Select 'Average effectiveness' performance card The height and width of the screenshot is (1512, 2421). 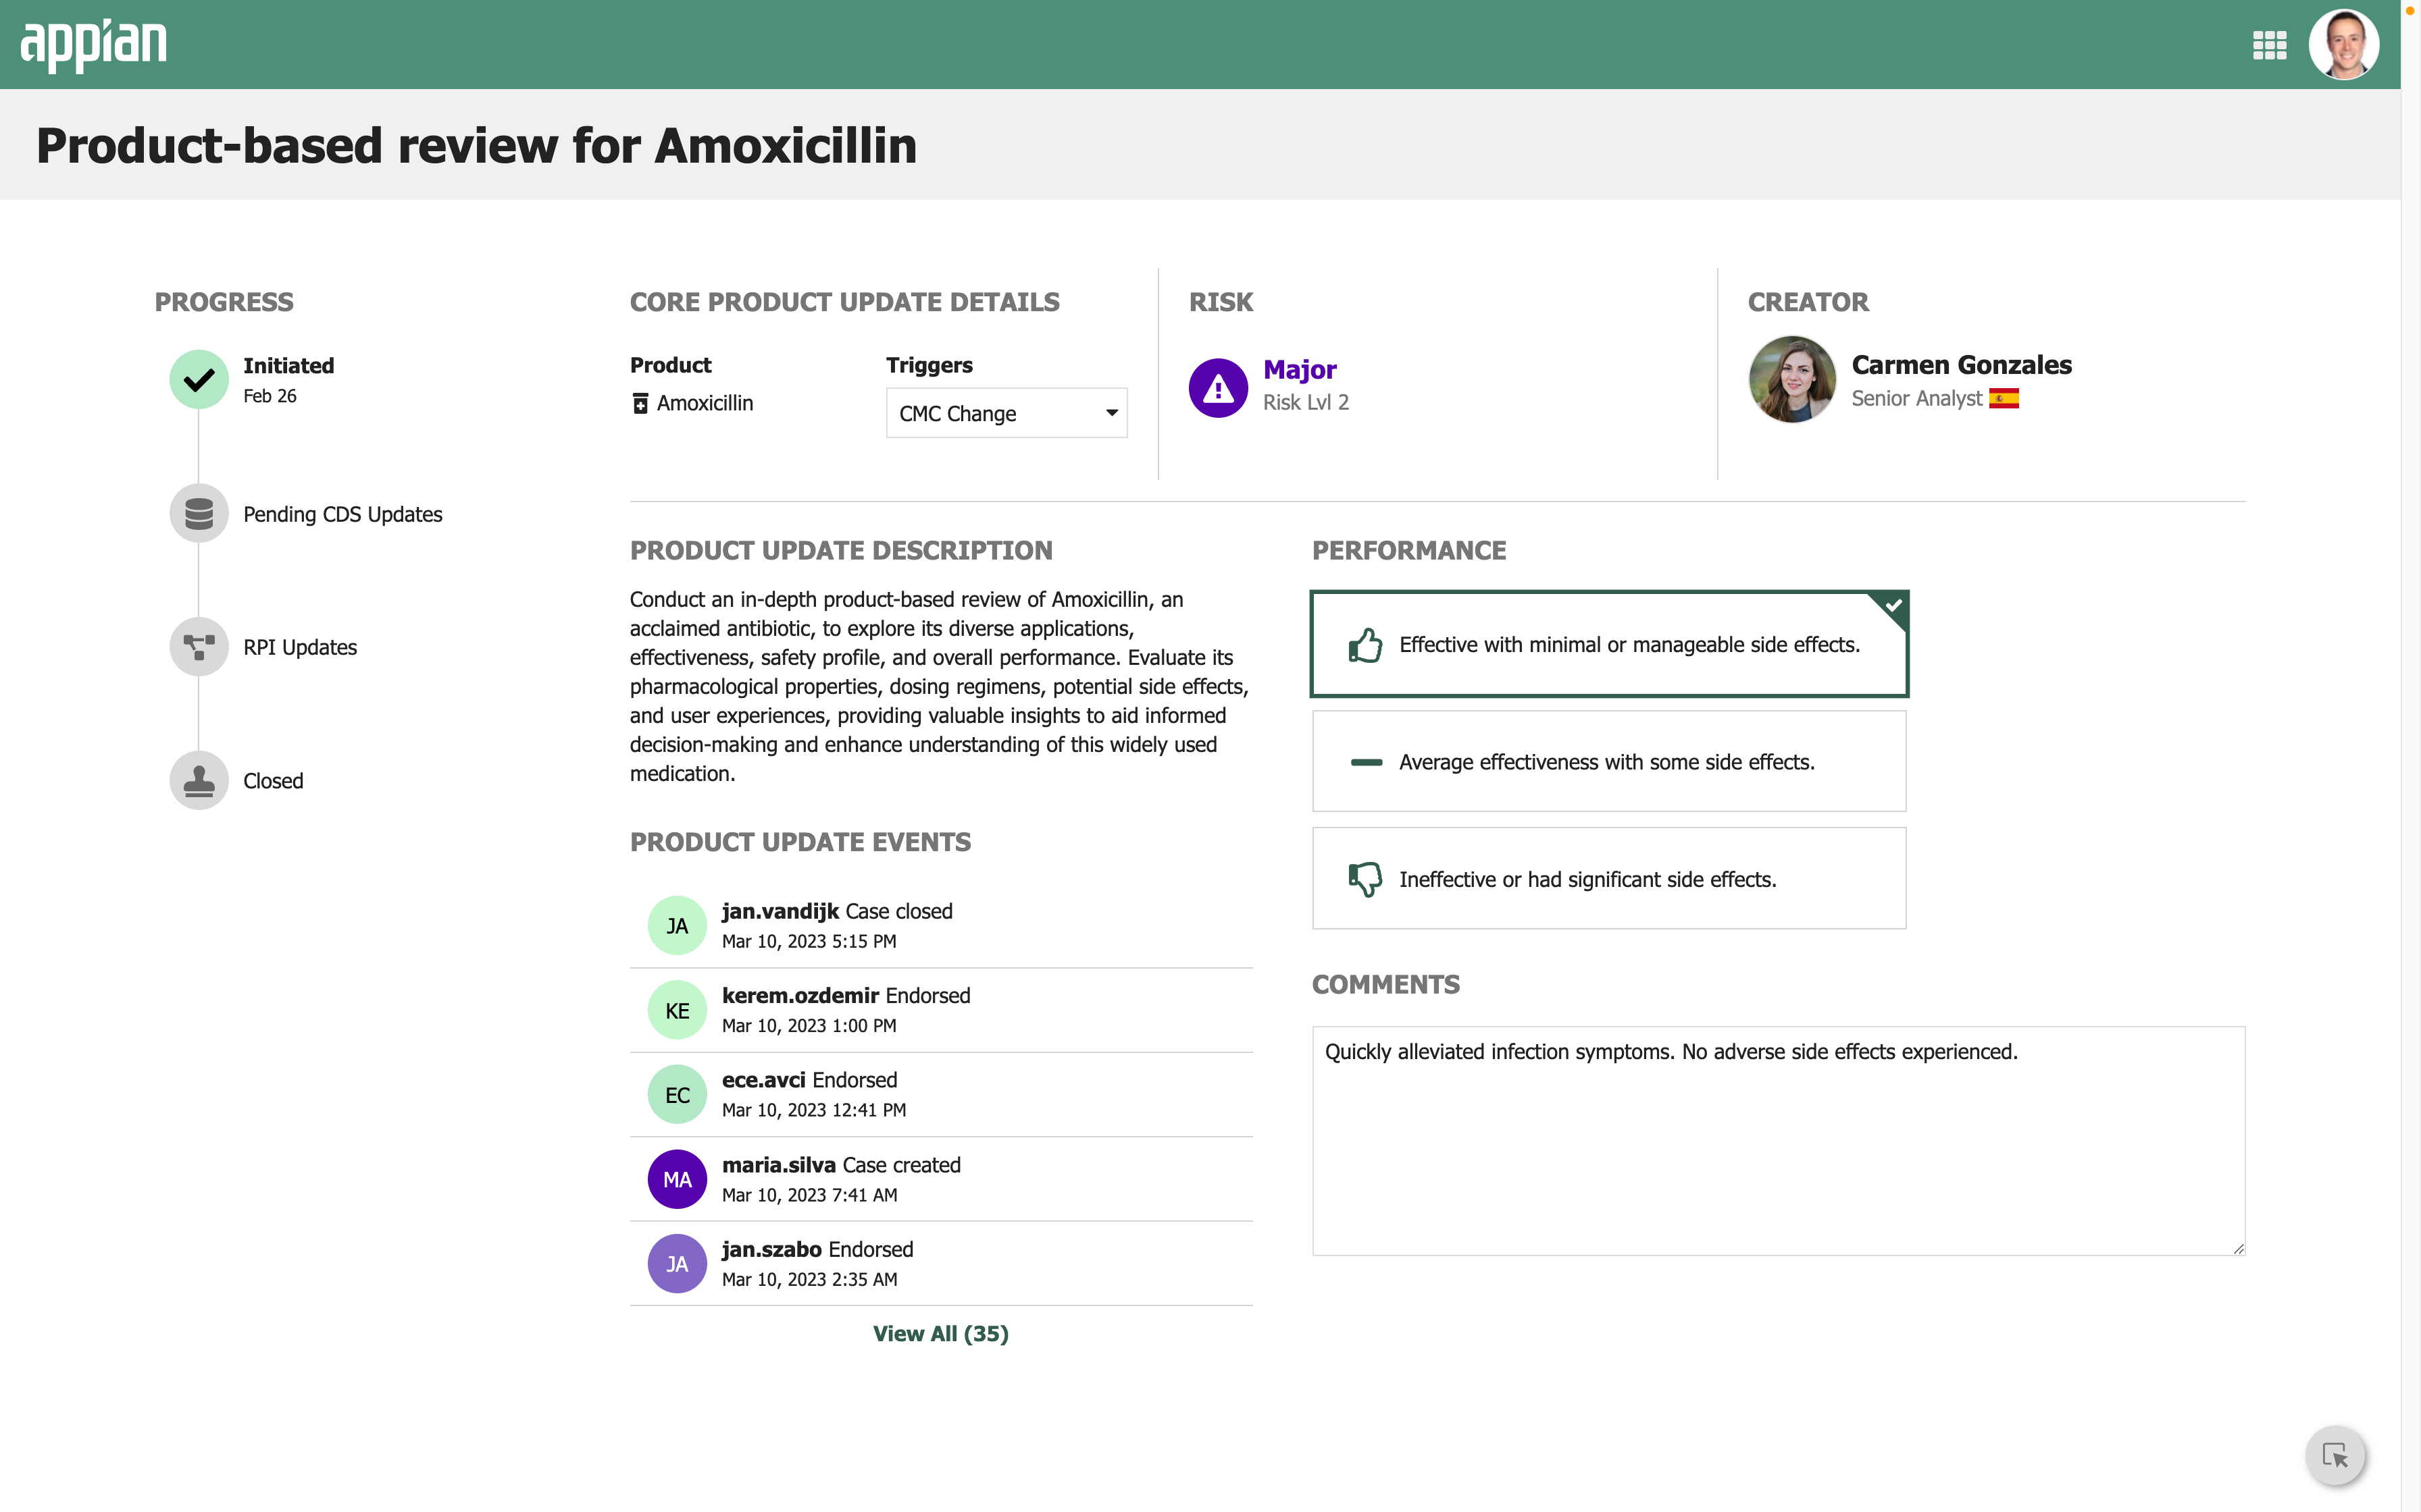pos(1608,762)
